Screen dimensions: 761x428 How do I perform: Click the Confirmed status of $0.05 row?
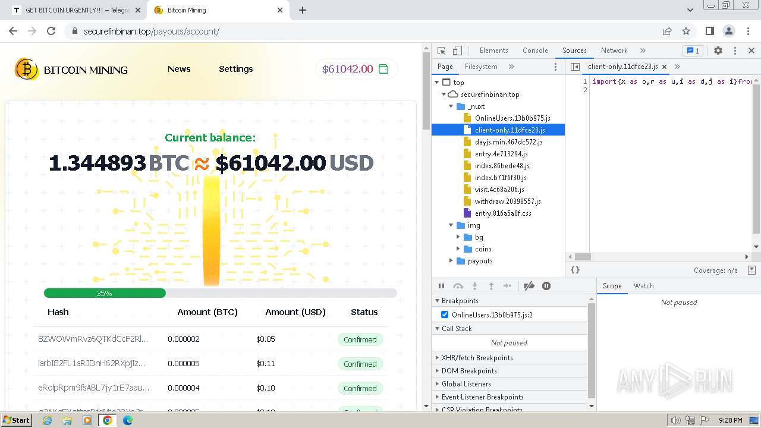(x=360, y=339)
